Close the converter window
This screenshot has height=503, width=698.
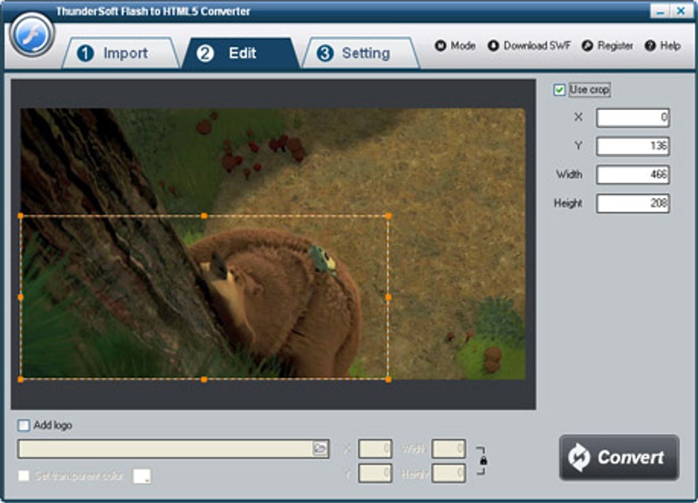pyautogui.click(x=681, y=11)
